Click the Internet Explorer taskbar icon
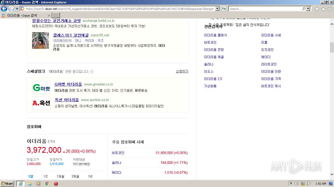The height and width of the screenshot is (187, 334). click(21, 184)
